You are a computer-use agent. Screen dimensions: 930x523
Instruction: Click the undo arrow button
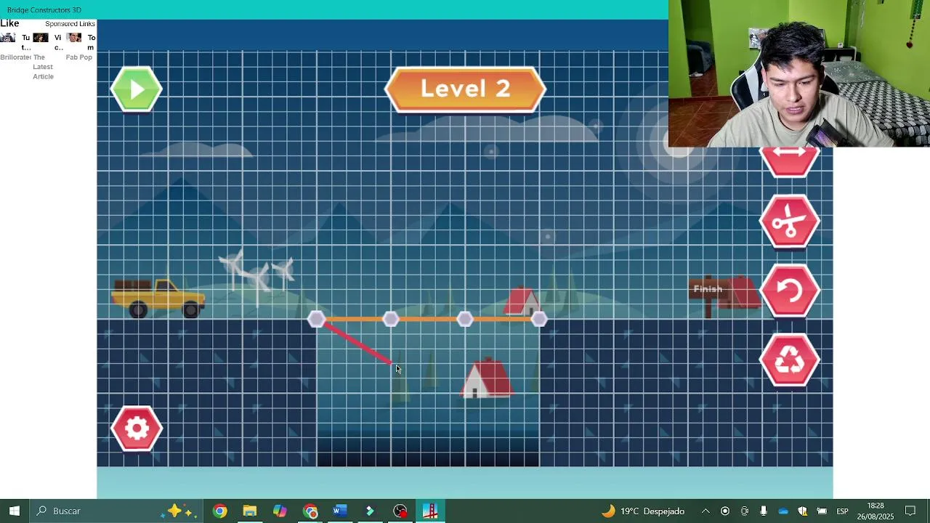[790, 291]
